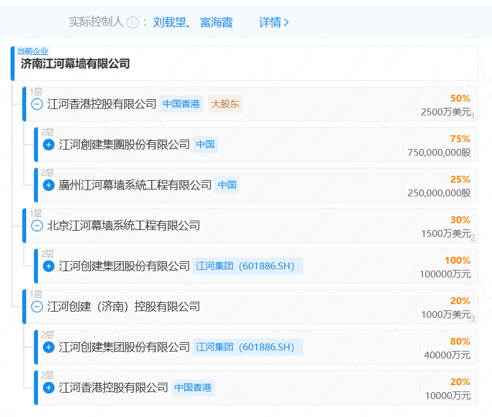This screenshot has width=492, height=417.
Task: Click 江河集团 (601886.SH) stock tag under 北京江河
Action: pos(247,266)
